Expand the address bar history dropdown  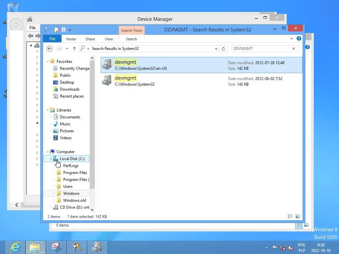[x=216, y=49]
